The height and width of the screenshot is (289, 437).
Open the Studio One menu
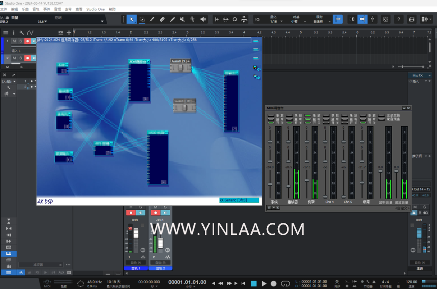pyautogui.click(x=95, y=9)
